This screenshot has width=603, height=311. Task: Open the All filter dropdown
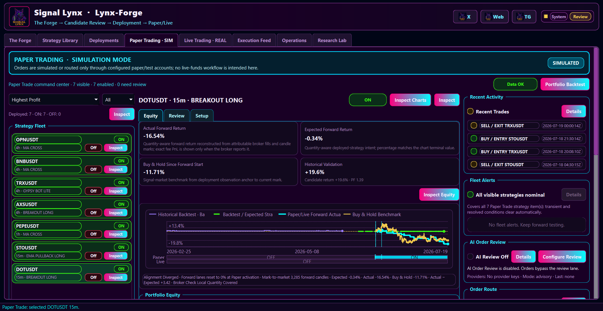(118, 100)
